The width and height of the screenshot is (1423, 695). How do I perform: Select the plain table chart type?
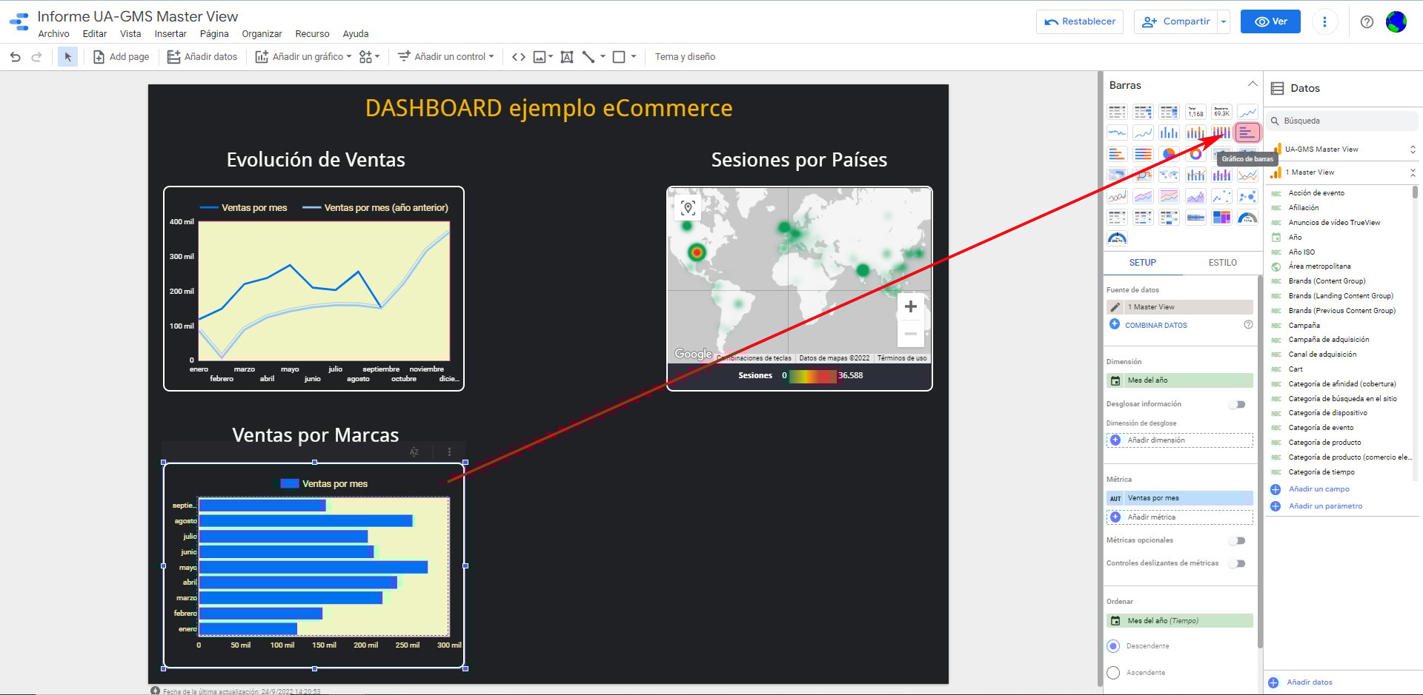(x=1117, y=112)
